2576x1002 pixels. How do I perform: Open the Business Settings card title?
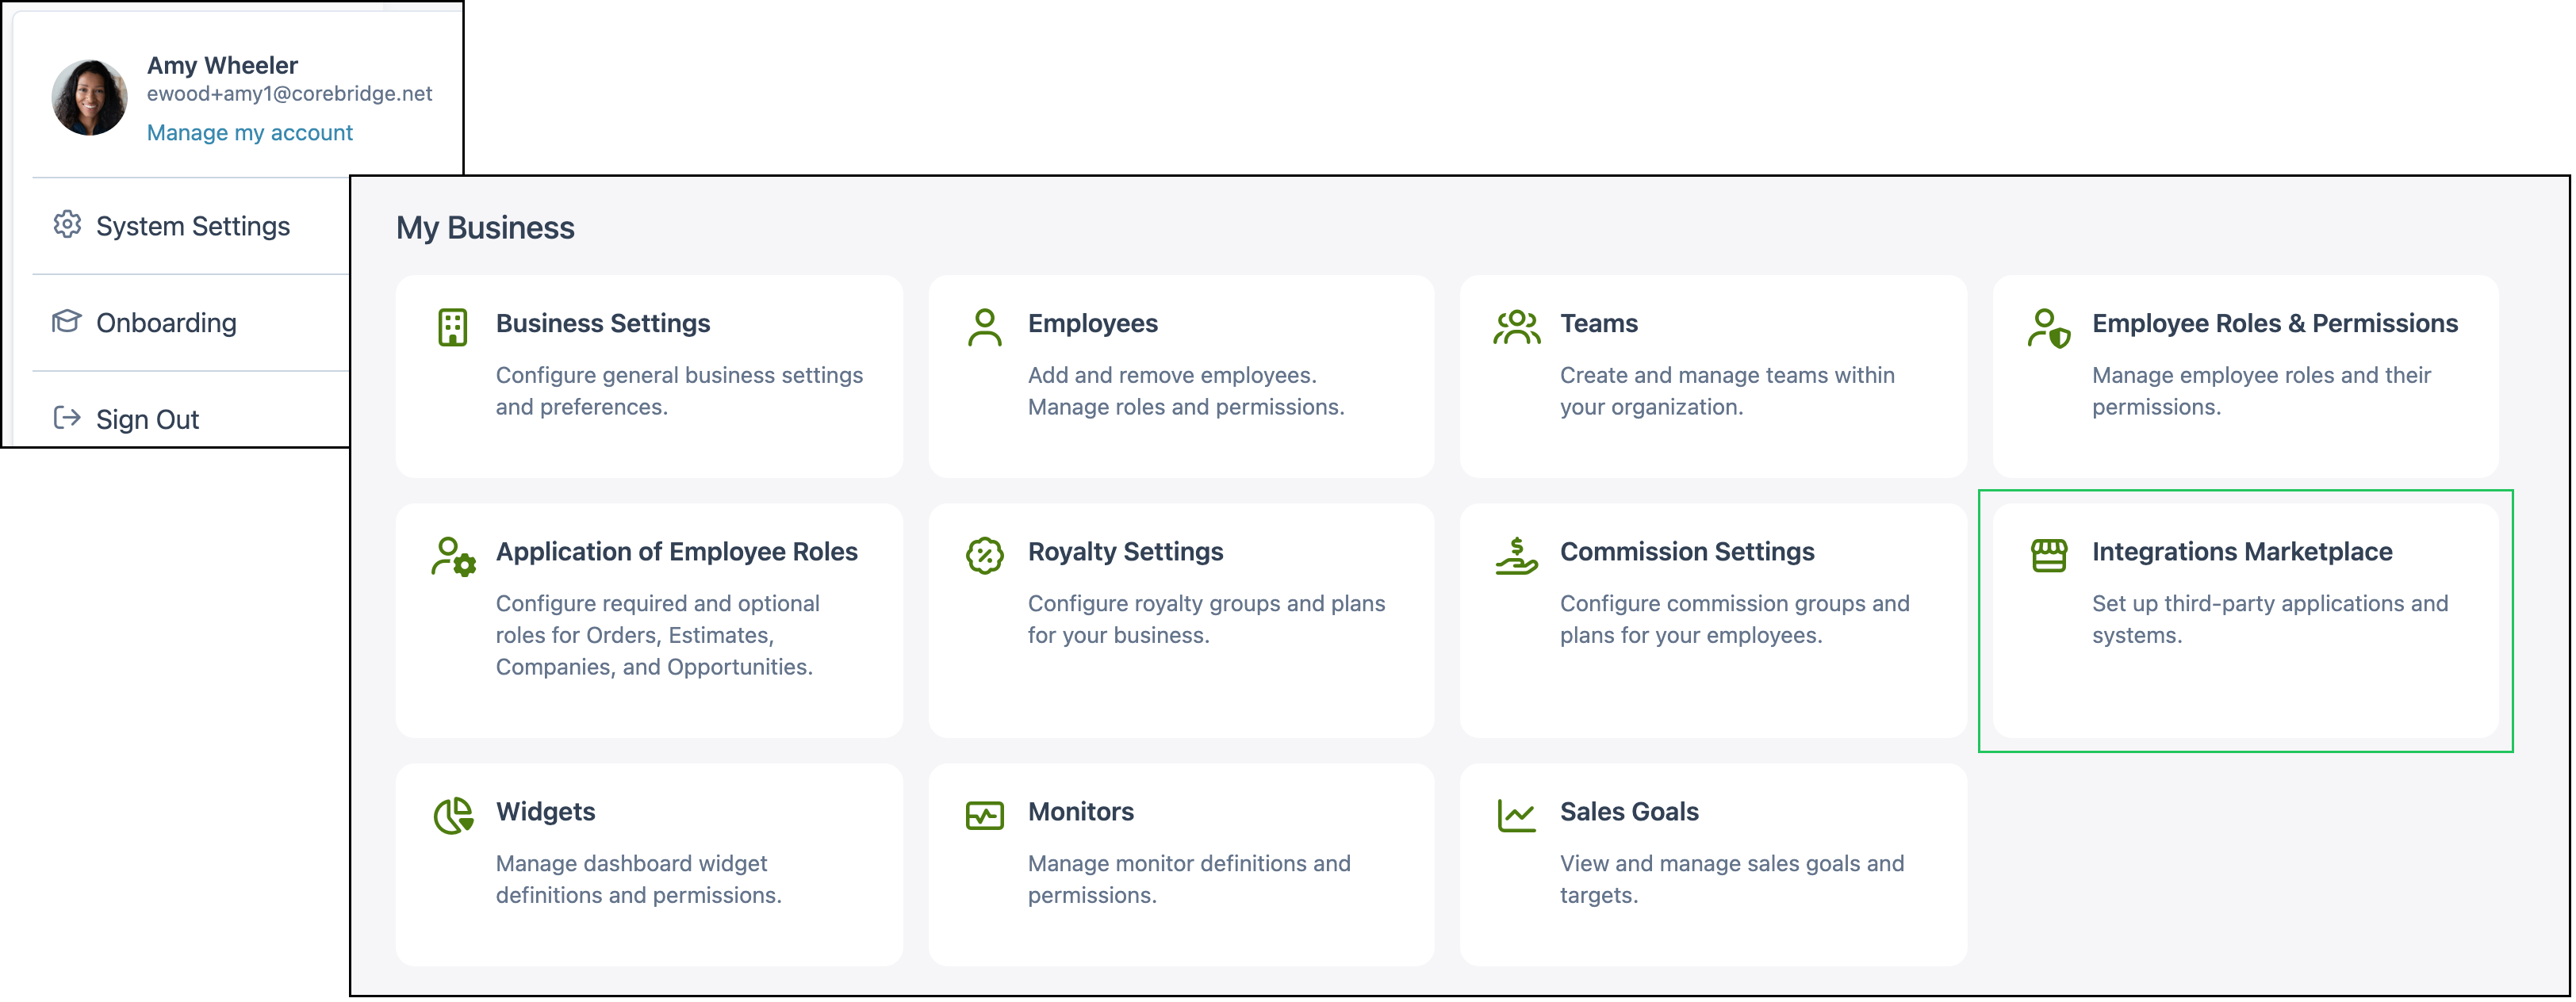[603, 323]
